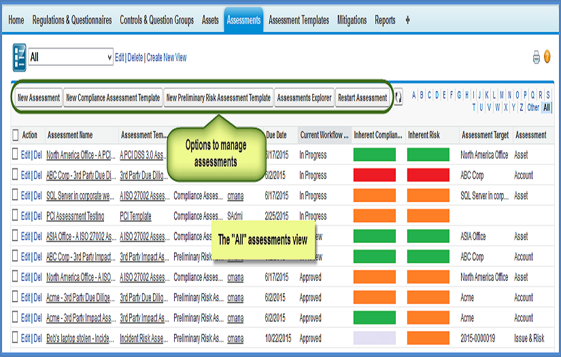
Task: Filter list by letter Z
Action: pyautogui.click(x=522, y=107)
